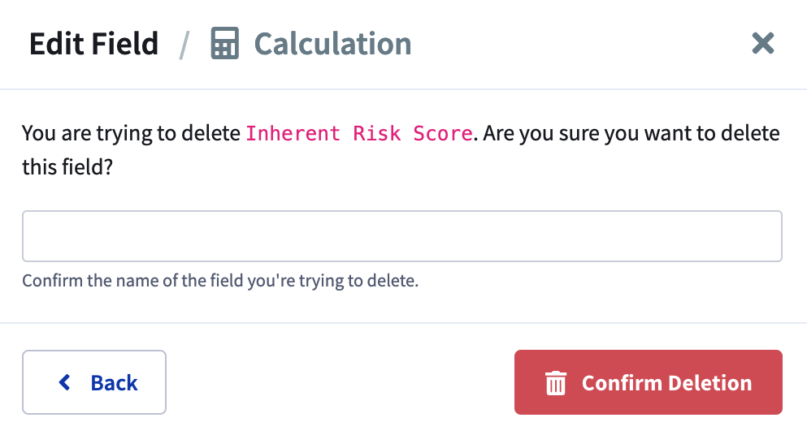The image size is (807, 435).
Task: Click the slash separator after Edit Field
Action: (184, 45)
